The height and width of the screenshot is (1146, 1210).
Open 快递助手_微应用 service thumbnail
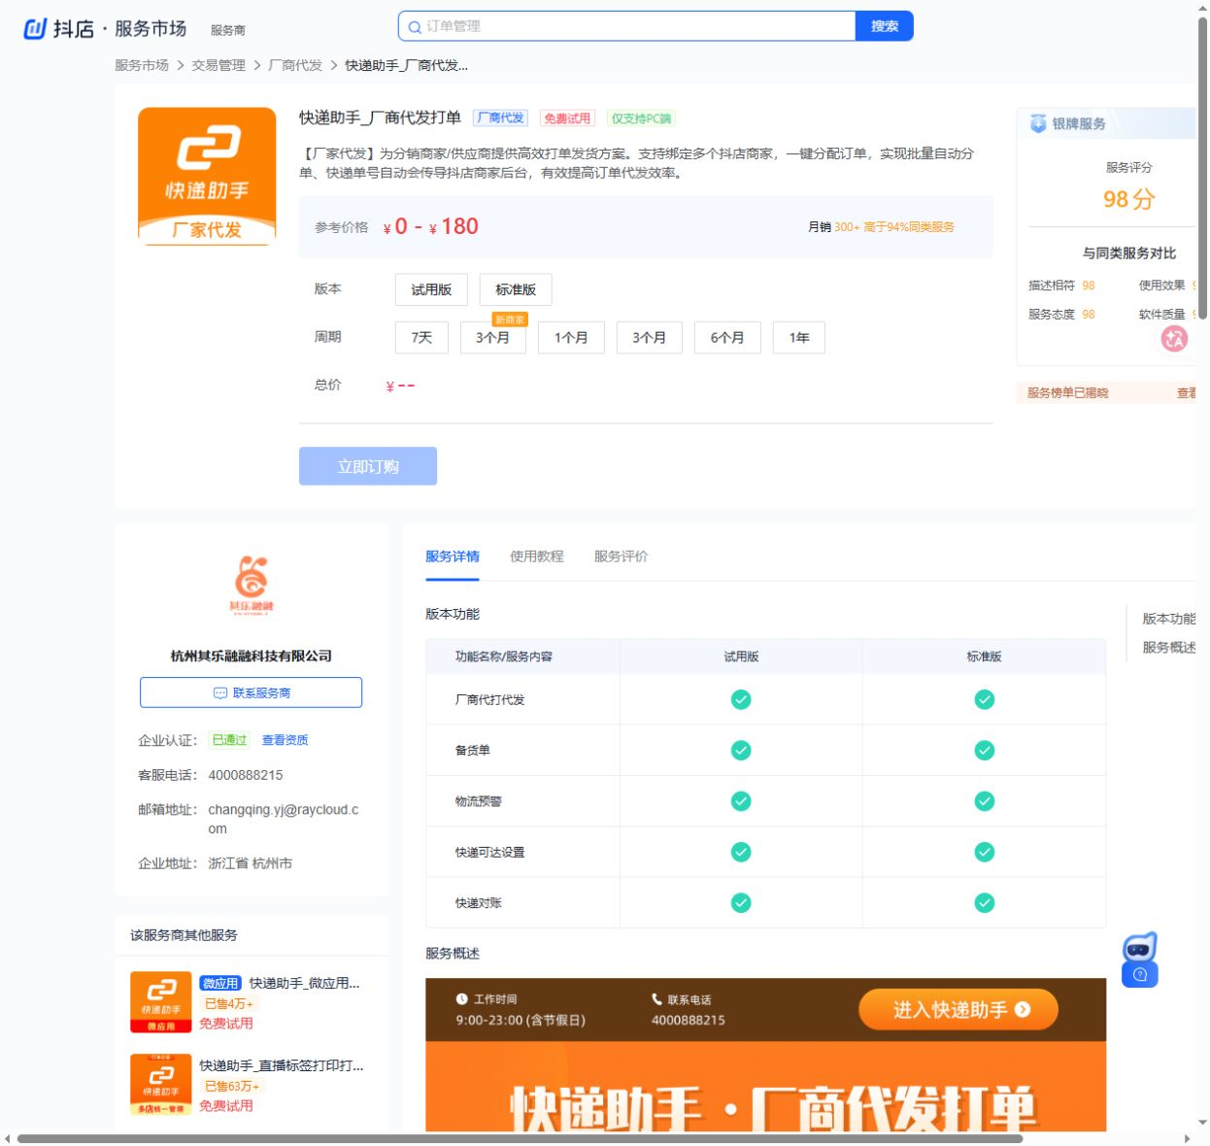click(x=161, y=1002)
